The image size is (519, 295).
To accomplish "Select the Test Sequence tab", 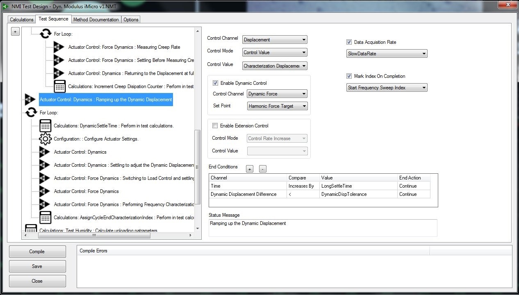I will point(53,19).
